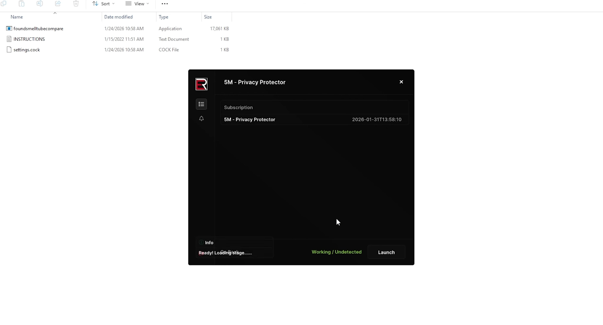Image resolution: width=603 pixels, height=325 pixels.
Task: Sort by the Size column header
Action: pos(208,17)
